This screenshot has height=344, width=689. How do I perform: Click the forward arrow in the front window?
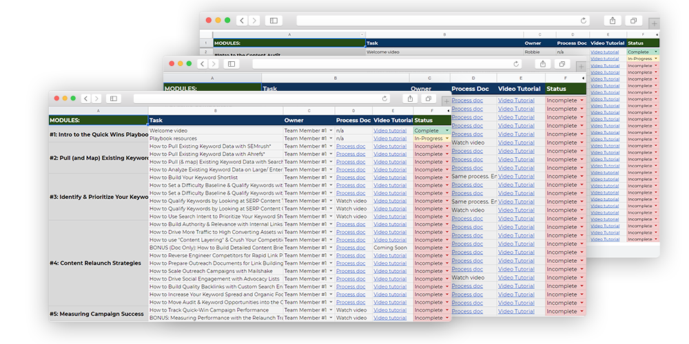96,98
